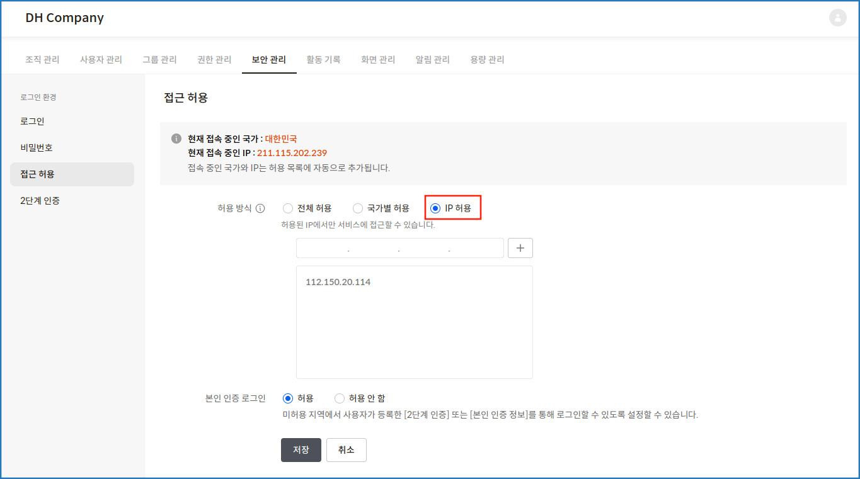Viewport: 860px width, 479px height.
Task: Select the IP 허용 radio button
Action: [435, 208]
